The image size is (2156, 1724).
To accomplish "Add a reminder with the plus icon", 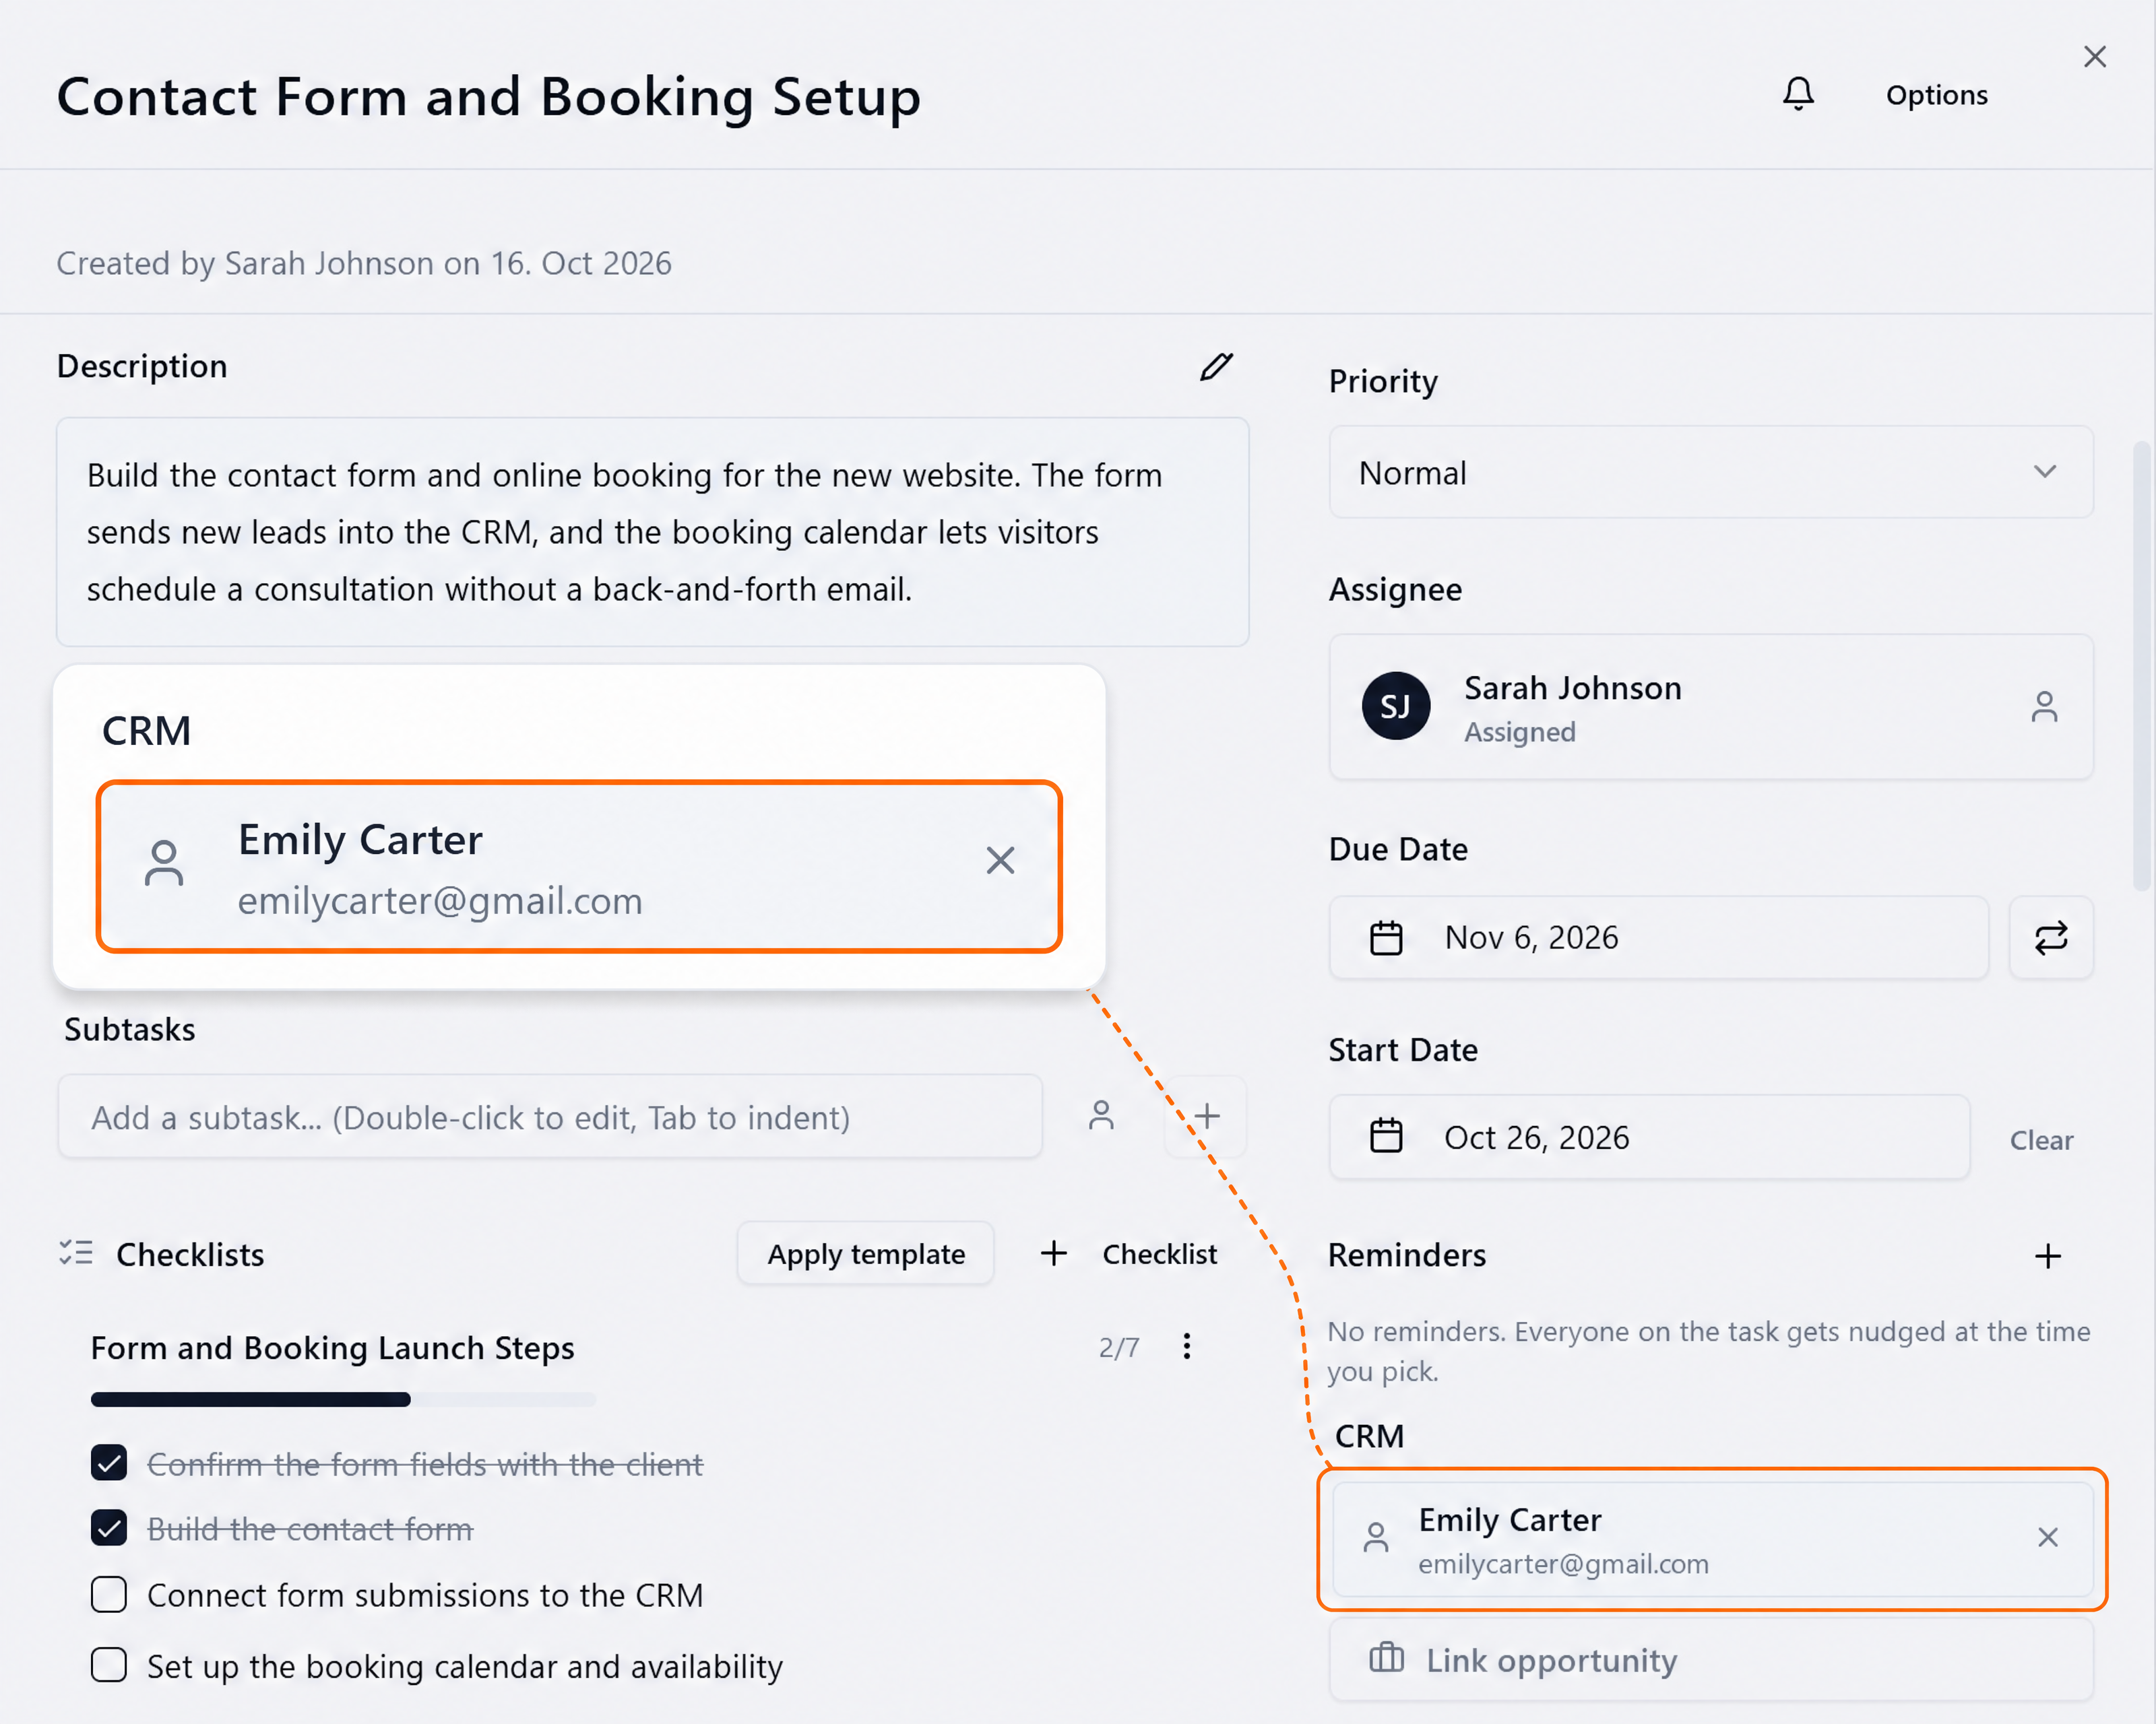I will [x=2047, y=1256].
